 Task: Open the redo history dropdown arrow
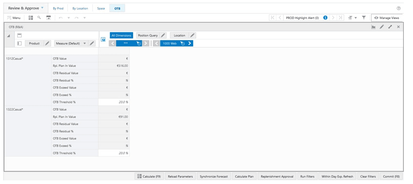point(84,18)
